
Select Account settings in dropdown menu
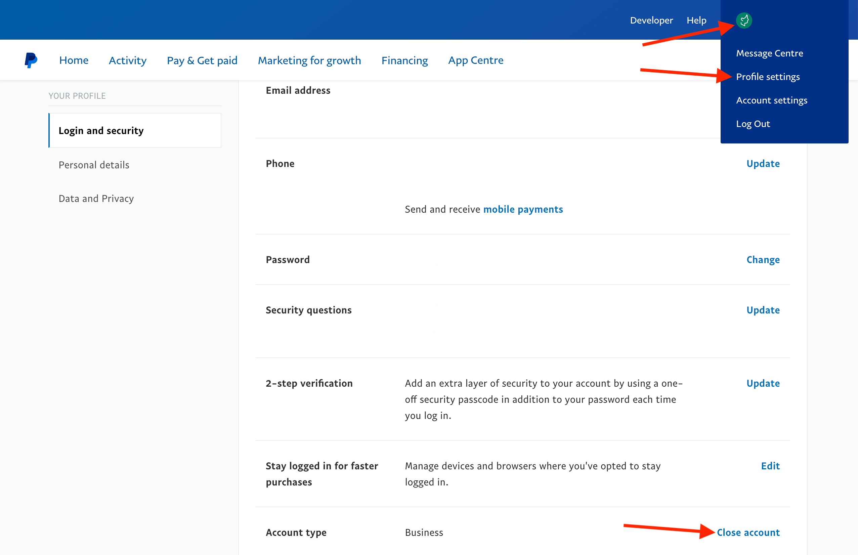[772, 100]
